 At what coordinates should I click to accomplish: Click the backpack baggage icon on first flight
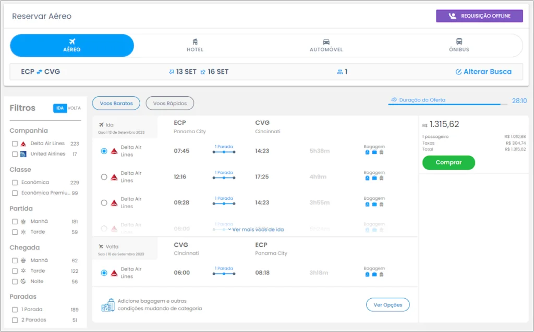(367, 152)
